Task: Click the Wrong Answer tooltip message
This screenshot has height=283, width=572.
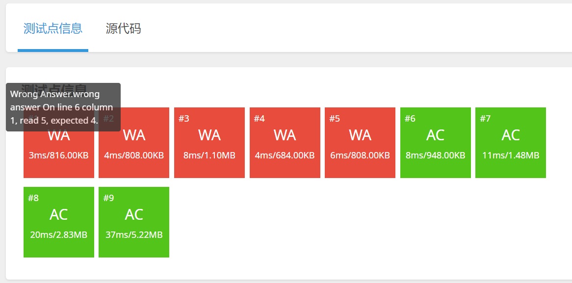Action: pyautogui.click(x=63, y=107)
